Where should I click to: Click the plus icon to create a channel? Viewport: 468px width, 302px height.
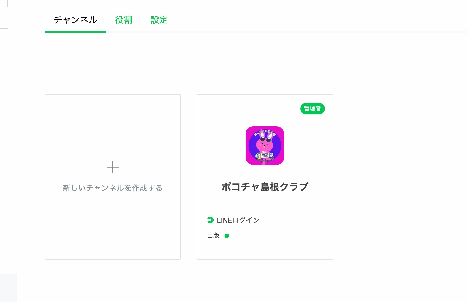pyautogui.click(x=113, y=167)
